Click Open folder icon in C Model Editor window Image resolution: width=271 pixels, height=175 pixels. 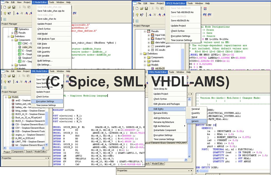tap(9, 7)
